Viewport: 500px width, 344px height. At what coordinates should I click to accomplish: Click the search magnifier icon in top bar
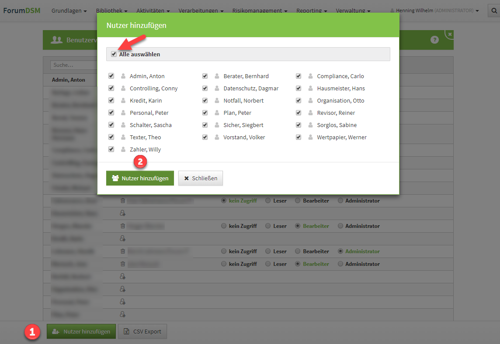coord(494,10)
